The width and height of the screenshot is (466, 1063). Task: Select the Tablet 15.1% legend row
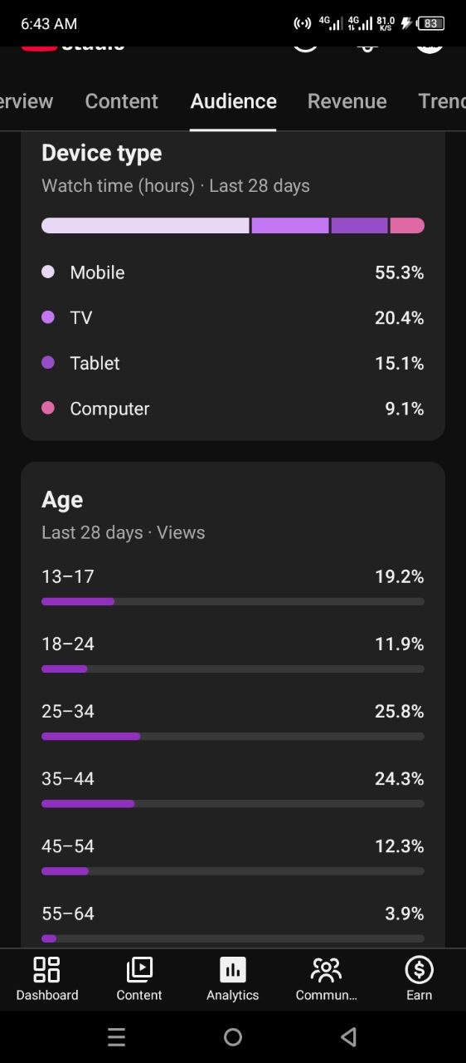233,364
